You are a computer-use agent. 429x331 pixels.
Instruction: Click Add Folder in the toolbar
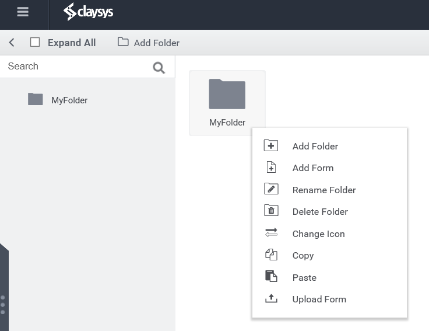coord(149,43)
